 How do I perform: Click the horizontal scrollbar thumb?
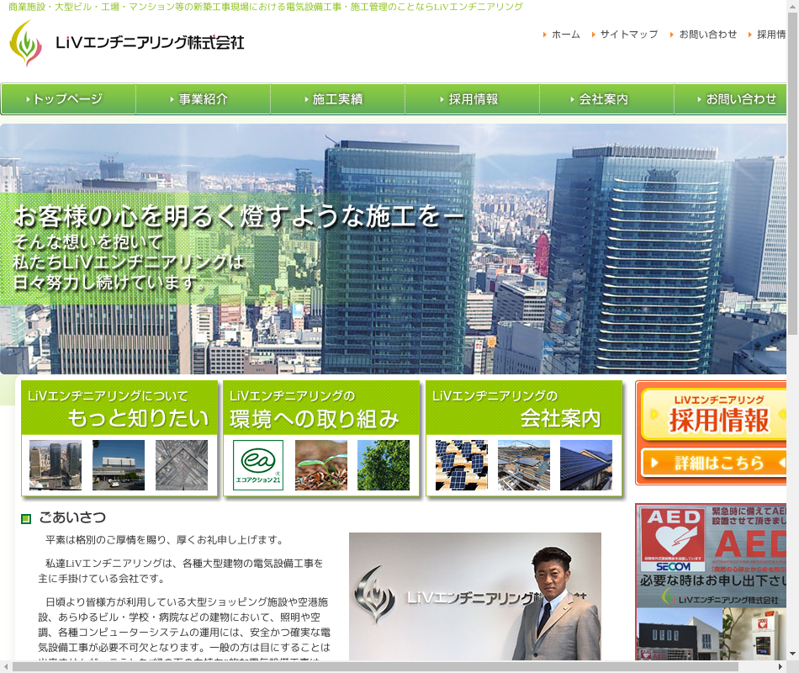tap(376, 667)
